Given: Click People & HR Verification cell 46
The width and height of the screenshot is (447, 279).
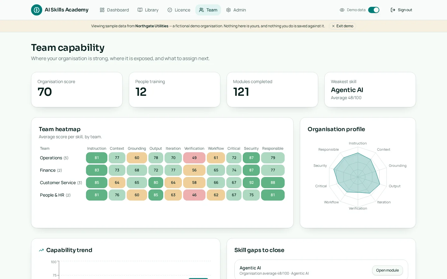Looking at the screenshot, I should (194, 195).
